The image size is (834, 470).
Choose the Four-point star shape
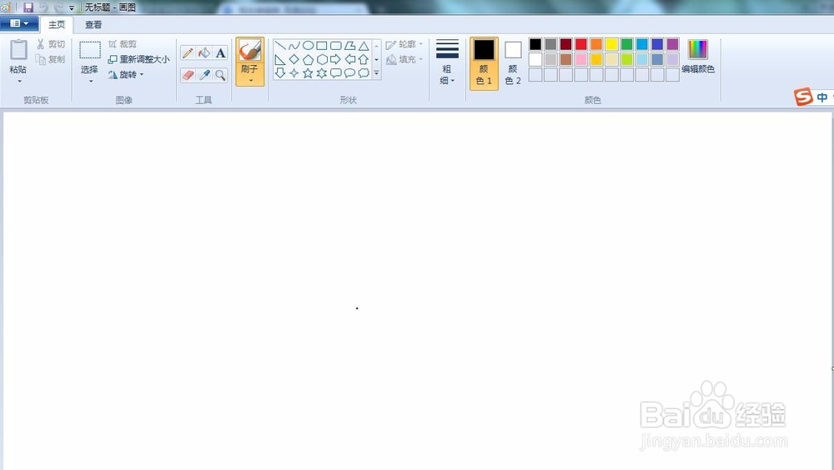(x=294, y=72)
